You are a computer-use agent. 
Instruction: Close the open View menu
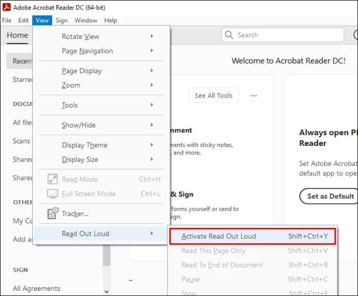[x=42, y=20]
